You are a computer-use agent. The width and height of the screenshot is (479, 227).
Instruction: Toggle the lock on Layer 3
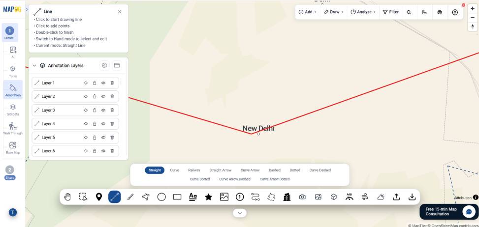pyautogui.click(x=95, y=110)
